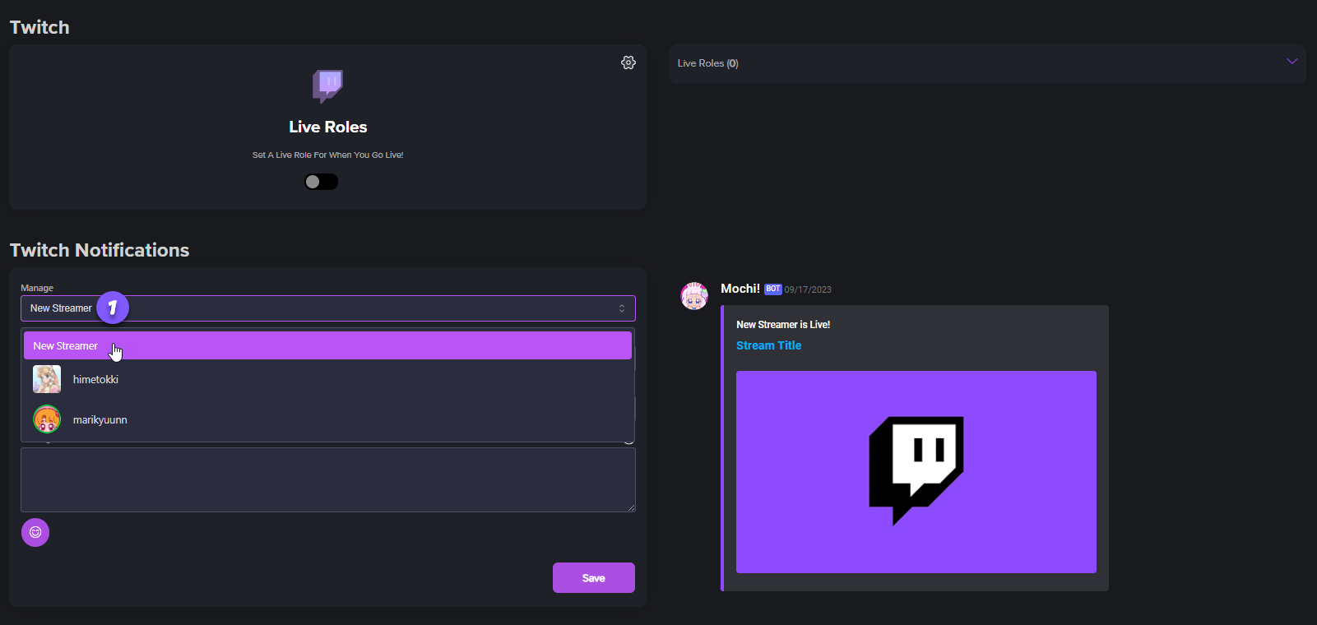1317x625 pixels.
Task: Open the Stream Title link
Action: point(768,345)
